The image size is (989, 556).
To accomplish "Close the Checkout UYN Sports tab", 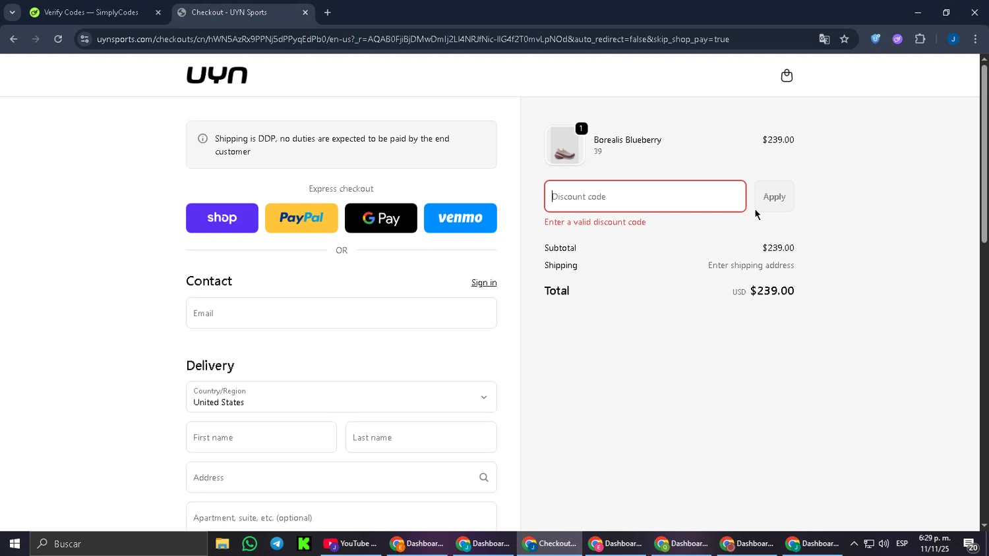I will pyautogui.click(x=305, y=13).
